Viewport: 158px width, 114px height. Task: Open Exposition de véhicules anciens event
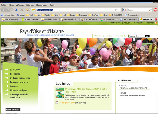pyautogui.click(x=132, y=95)
